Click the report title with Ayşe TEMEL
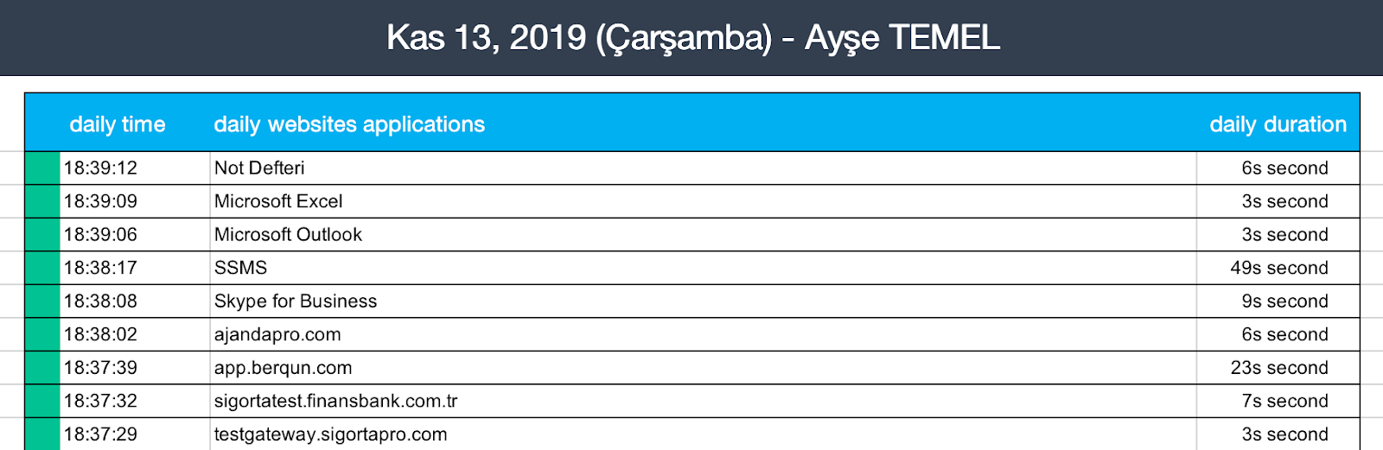 coord(692,38)
